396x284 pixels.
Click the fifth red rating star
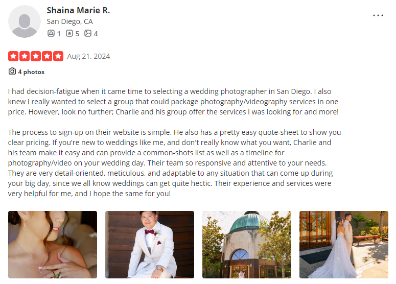(58, 56)
